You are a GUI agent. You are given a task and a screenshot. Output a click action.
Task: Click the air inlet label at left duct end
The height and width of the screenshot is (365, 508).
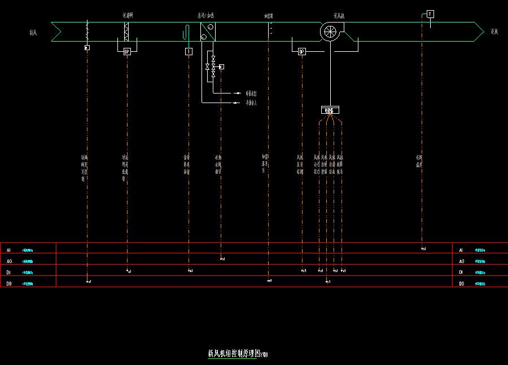pyautogui.click(x=33, y=33)
